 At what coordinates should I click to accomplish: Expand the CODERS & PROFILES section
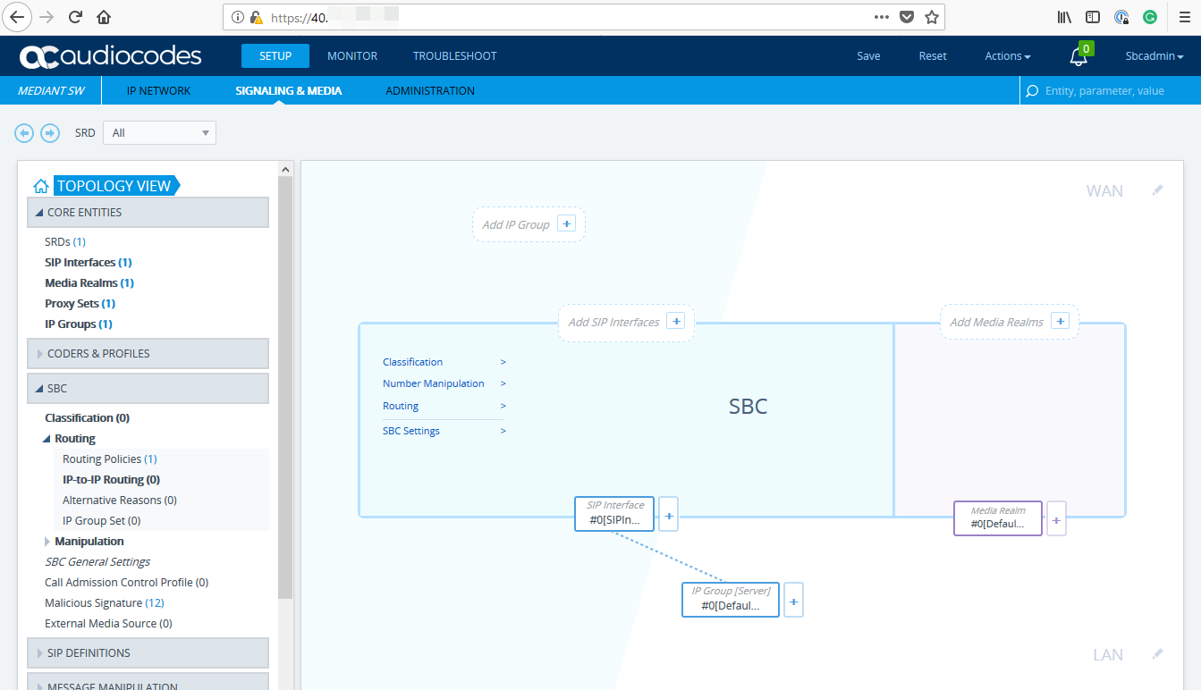click(148, 354)
